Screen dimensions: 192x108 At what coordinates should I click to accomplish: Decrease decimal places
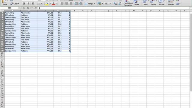[x=120, y=4]
